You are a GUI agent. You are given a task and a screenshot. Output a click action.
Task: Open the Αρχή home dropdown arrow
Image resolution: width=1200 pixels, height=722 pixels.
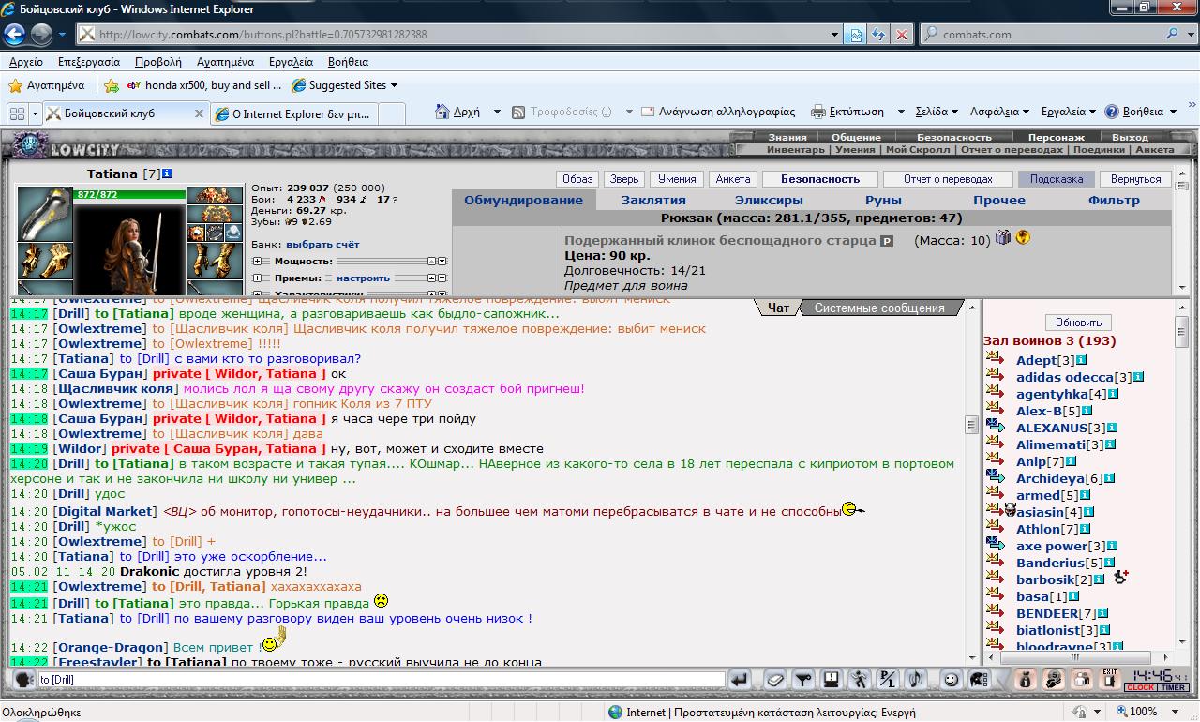click(497, 112)
